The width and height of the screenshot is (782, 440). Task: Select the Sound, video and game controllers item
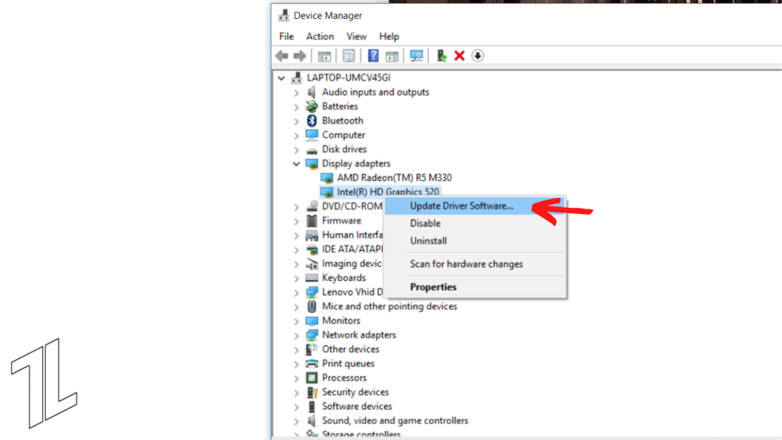point(395,421)
